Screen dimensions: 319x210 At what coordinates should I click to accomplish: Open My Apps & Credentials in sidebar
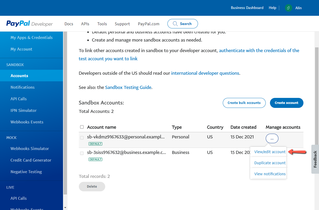32,37
